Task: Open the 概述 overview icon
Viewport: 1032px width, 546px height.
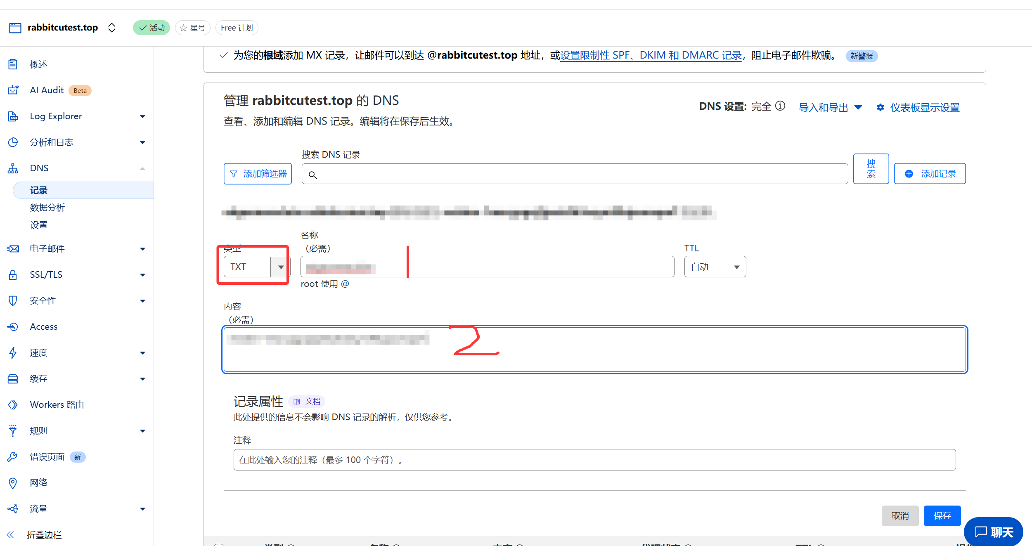Action: 13,64
